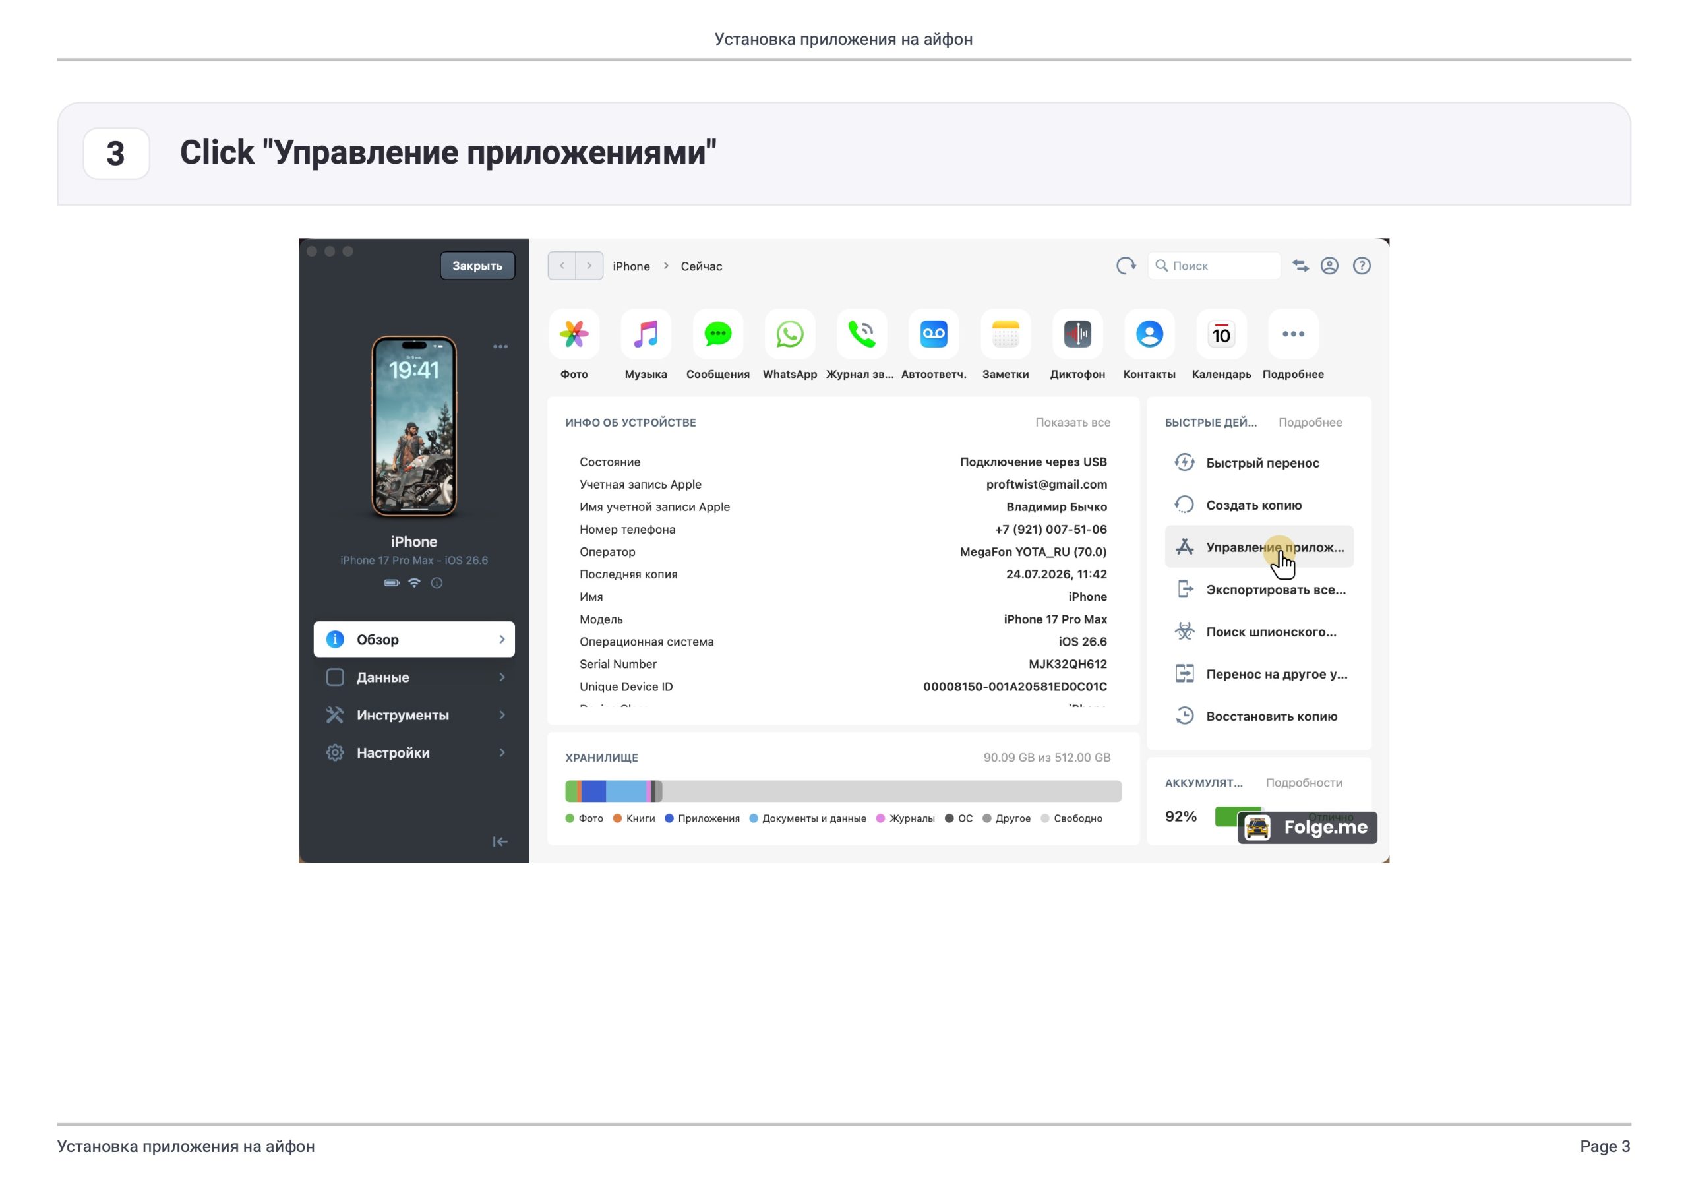Click the serial number MJK32QH612
The image size is (1688, 1193).
[x=1068, y=663]
